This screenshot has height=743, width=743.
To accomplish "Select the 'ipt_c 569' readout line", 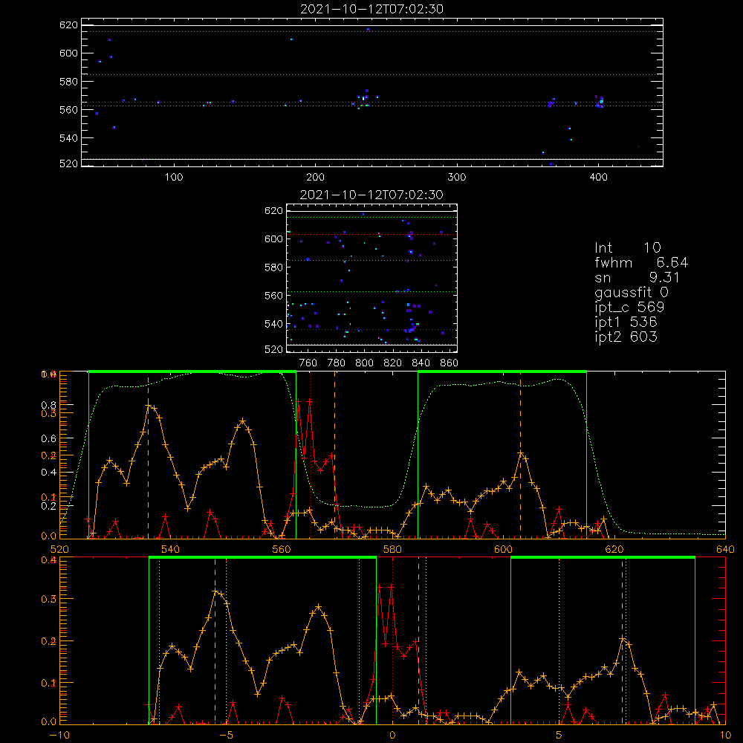I will [629, 308].
